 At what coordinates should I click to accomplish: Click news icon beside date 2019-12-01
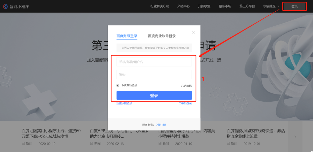click(228, 143)
